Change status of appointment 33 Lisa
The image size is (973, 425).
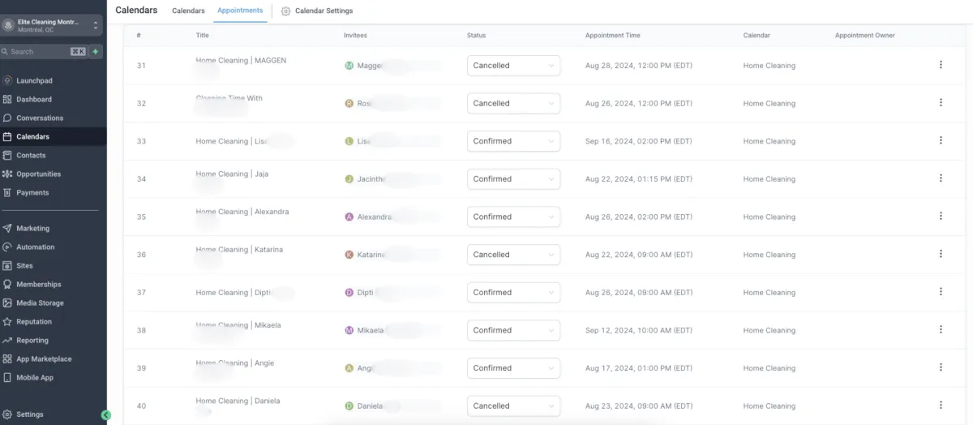513,141
